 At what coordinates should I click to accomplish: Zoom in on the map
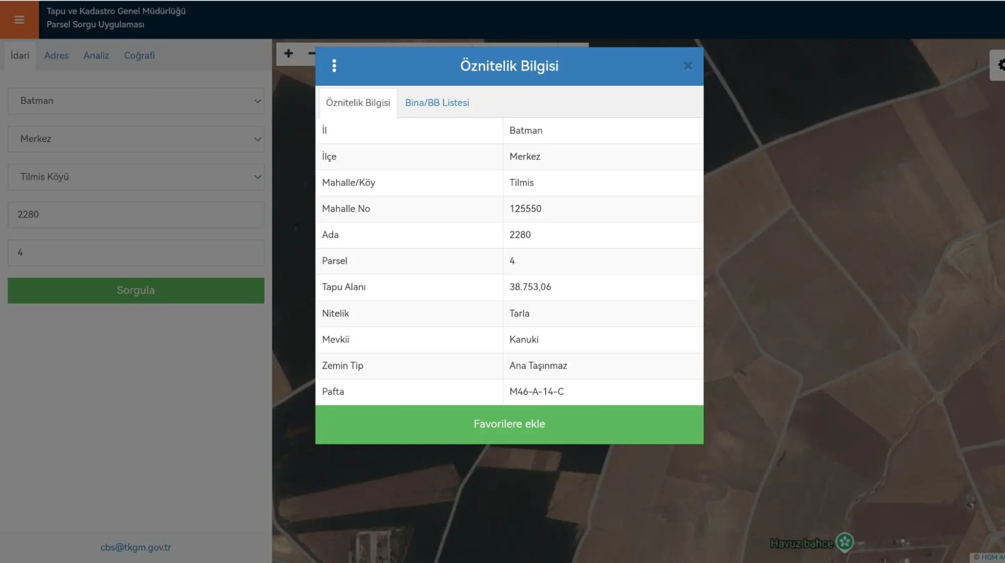point(288,54)
